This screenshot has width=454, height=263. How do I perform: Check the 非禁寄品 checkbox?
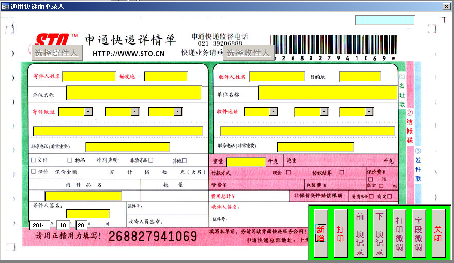click(x=151, y=160)
